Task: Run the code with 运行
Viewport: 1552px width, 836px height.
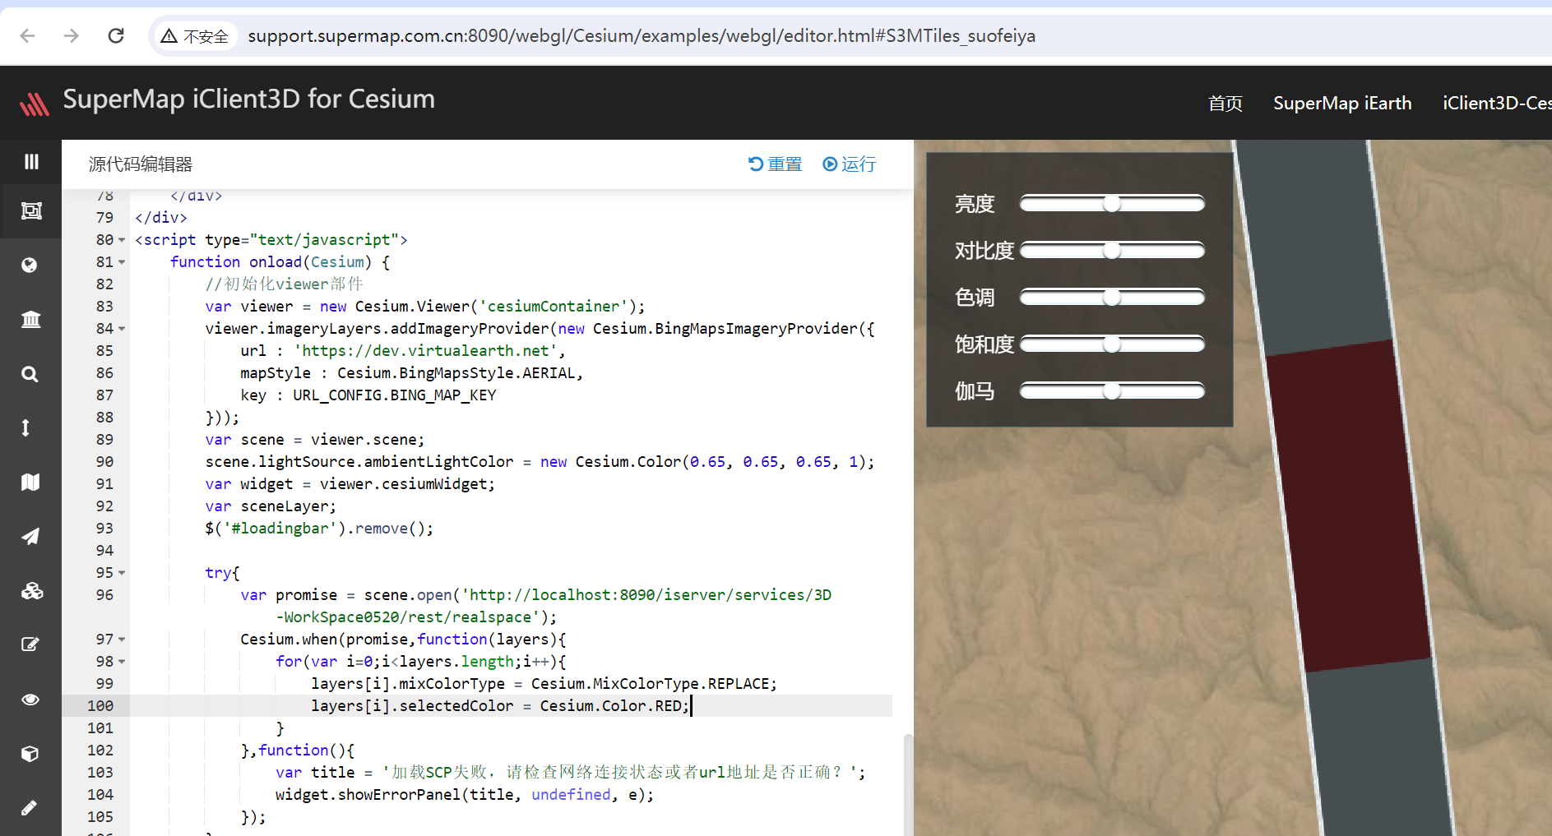Action: click(850, 164)
